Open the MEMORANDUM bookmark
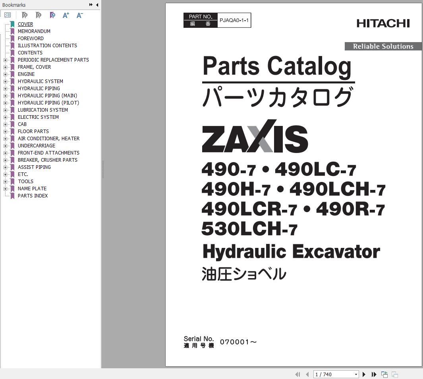Screen dimensions: 423x379 [34, 31]
